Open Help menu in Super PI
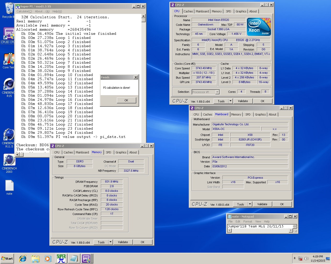The image size is (331, 264). tap(57, 11)
